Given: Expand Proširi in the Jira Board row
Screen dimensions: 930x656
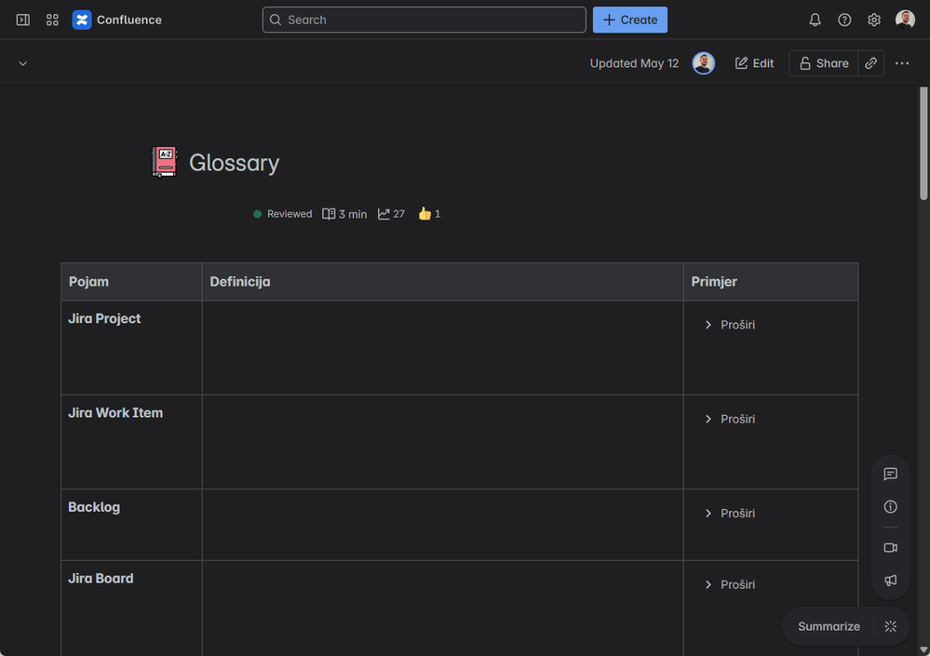Looking at the screenshot, I should (x=730, y=584).
